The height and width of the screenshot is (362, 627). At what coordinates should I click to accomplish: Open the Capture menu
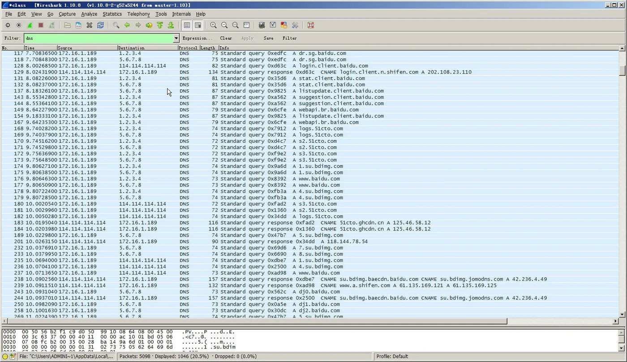(67, 14)
